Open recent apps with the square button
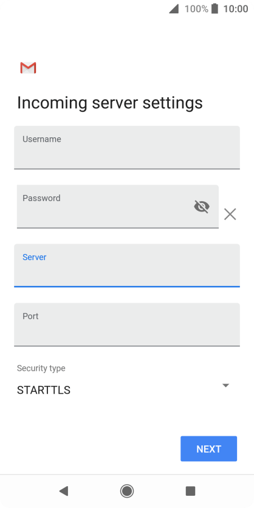The width and height of the screenshot is (254, 508). tap(191, 491)
